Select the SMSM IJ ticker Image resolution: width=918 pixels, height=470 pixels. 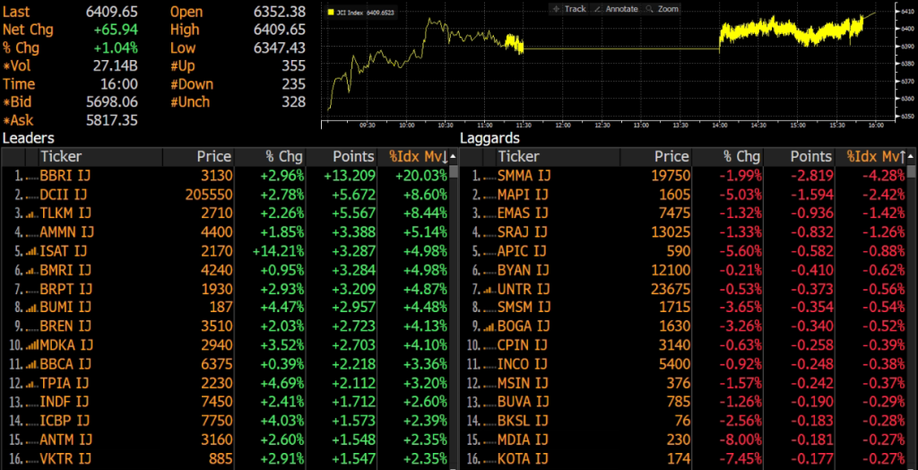pyautogui.click(x=524, y=308)
